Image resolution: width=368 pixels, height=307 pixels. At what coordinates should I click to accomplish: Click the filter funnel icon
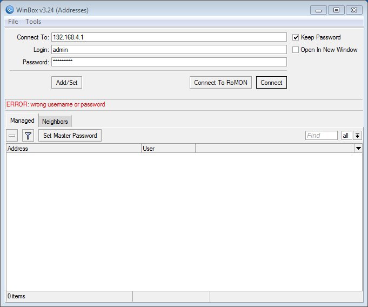[x=28, y=136]
